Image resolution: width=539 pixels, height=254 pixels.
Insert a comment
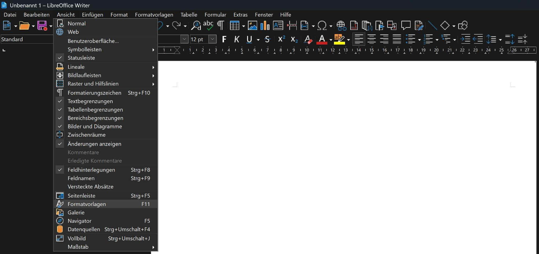(406, 25)
